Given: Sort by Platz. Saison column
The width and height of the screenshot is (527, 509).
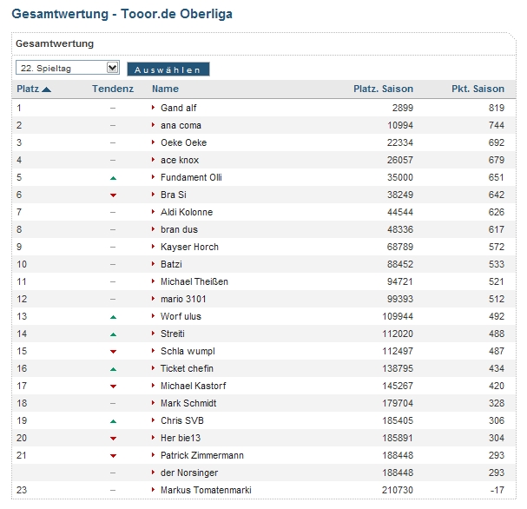Looking at the screenshot, I should click(x=383, y=89).
